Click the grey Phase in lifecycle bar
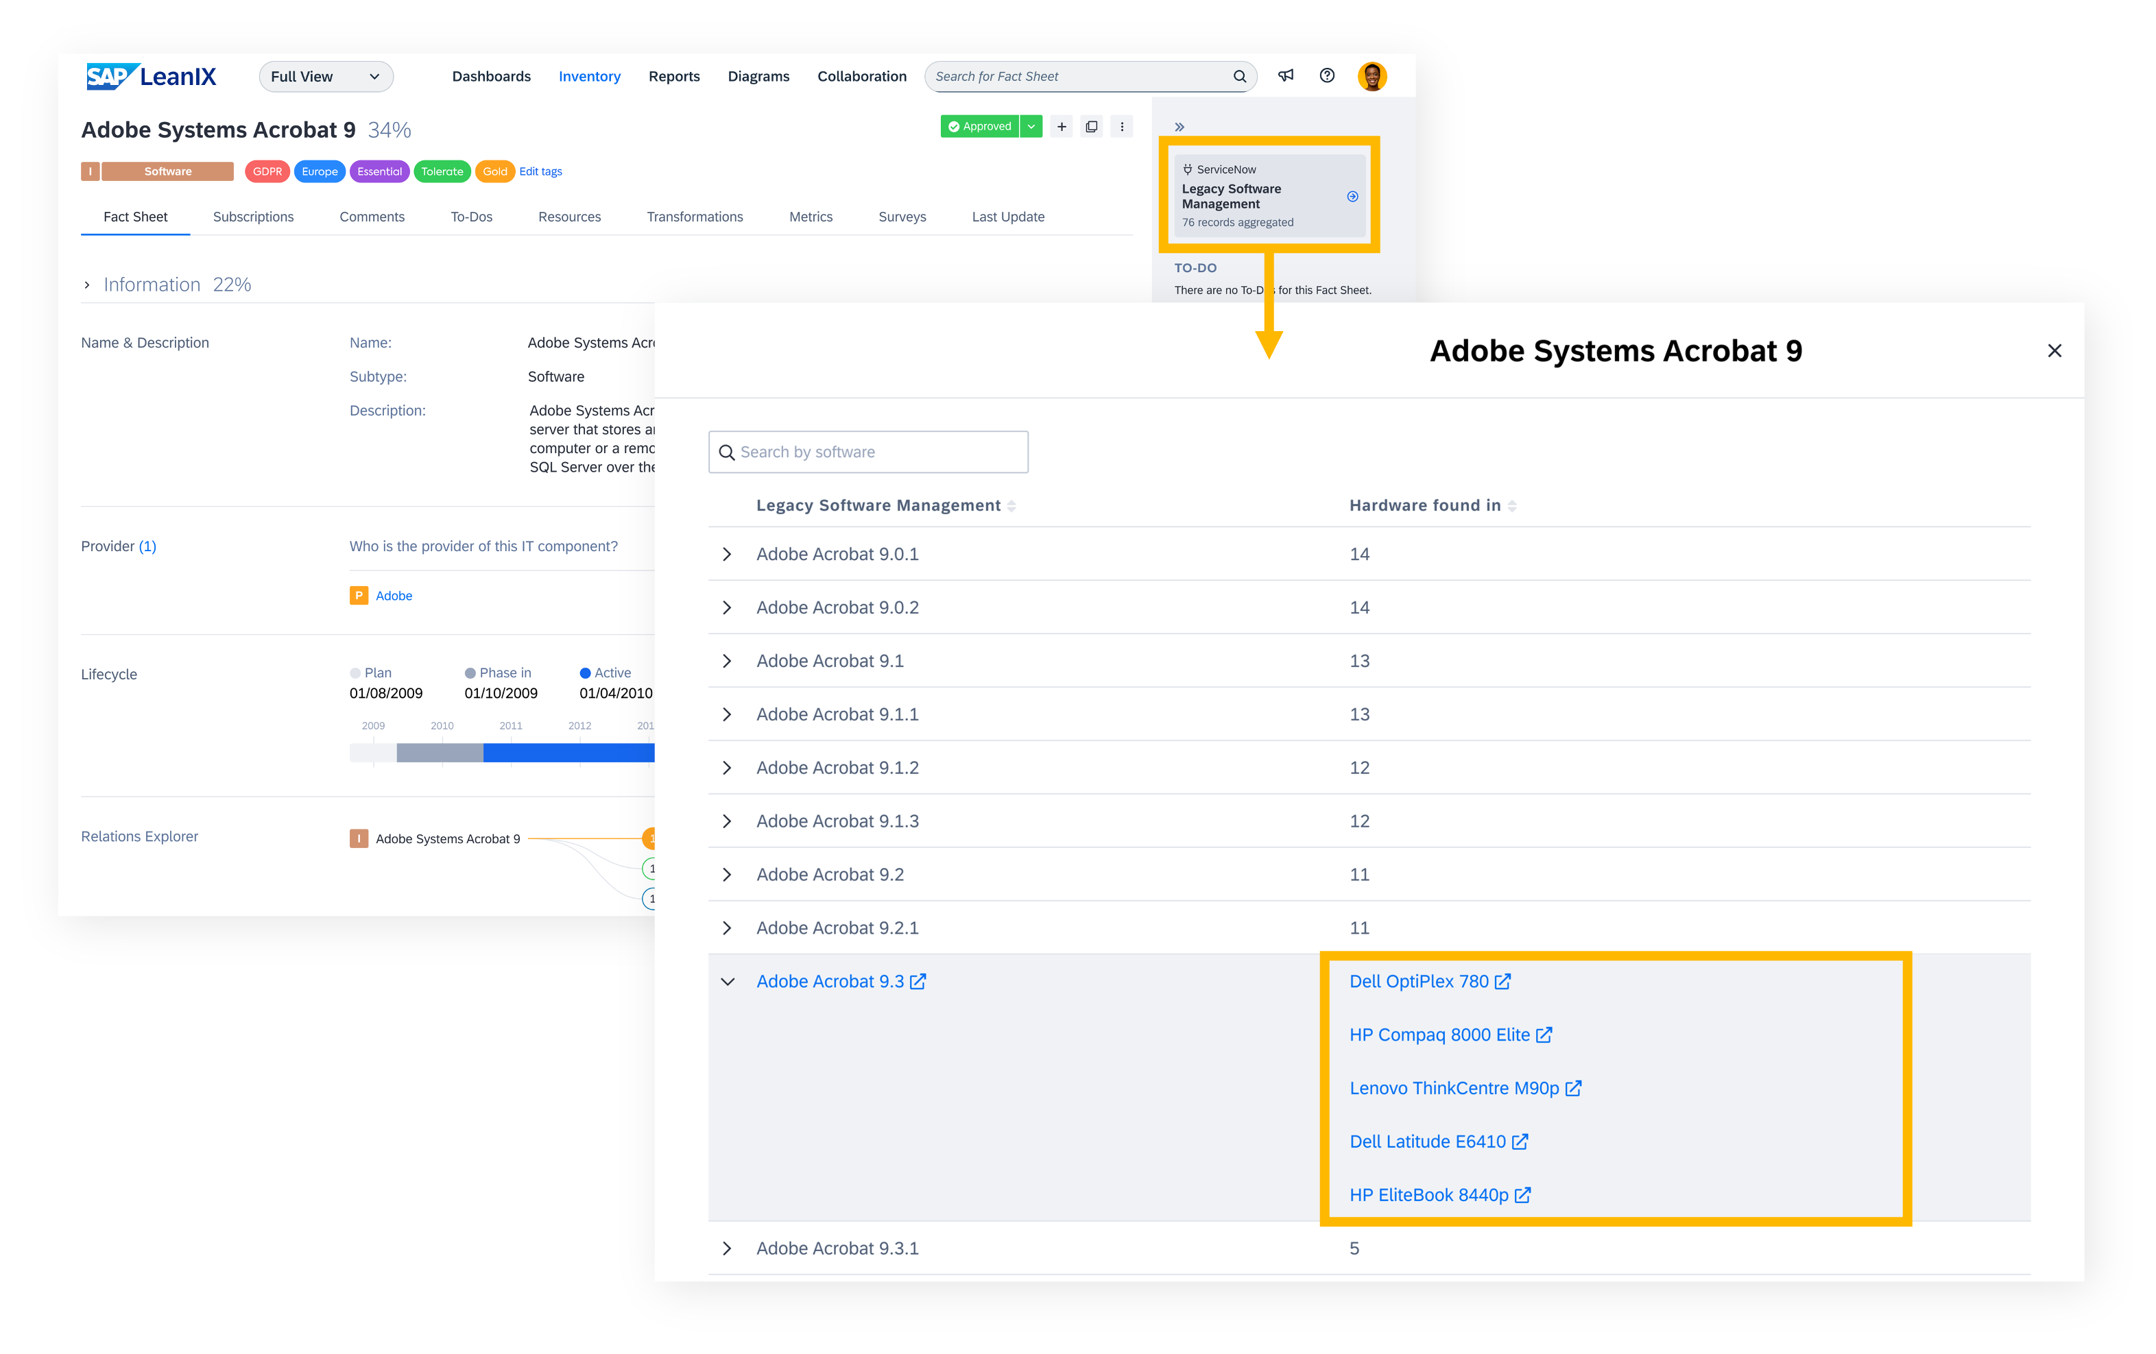Viewport: 2156px width, 1354px height. (x=440, y=753)
